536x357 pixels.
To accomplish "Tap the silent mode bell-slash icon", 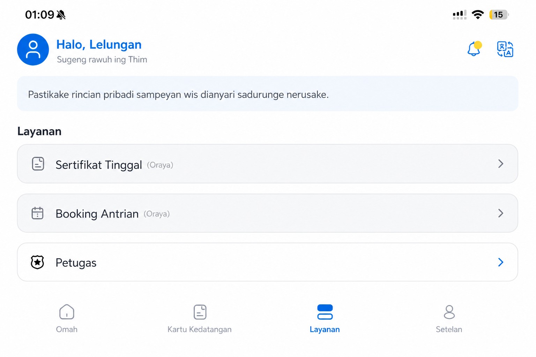I will [61, 15].
